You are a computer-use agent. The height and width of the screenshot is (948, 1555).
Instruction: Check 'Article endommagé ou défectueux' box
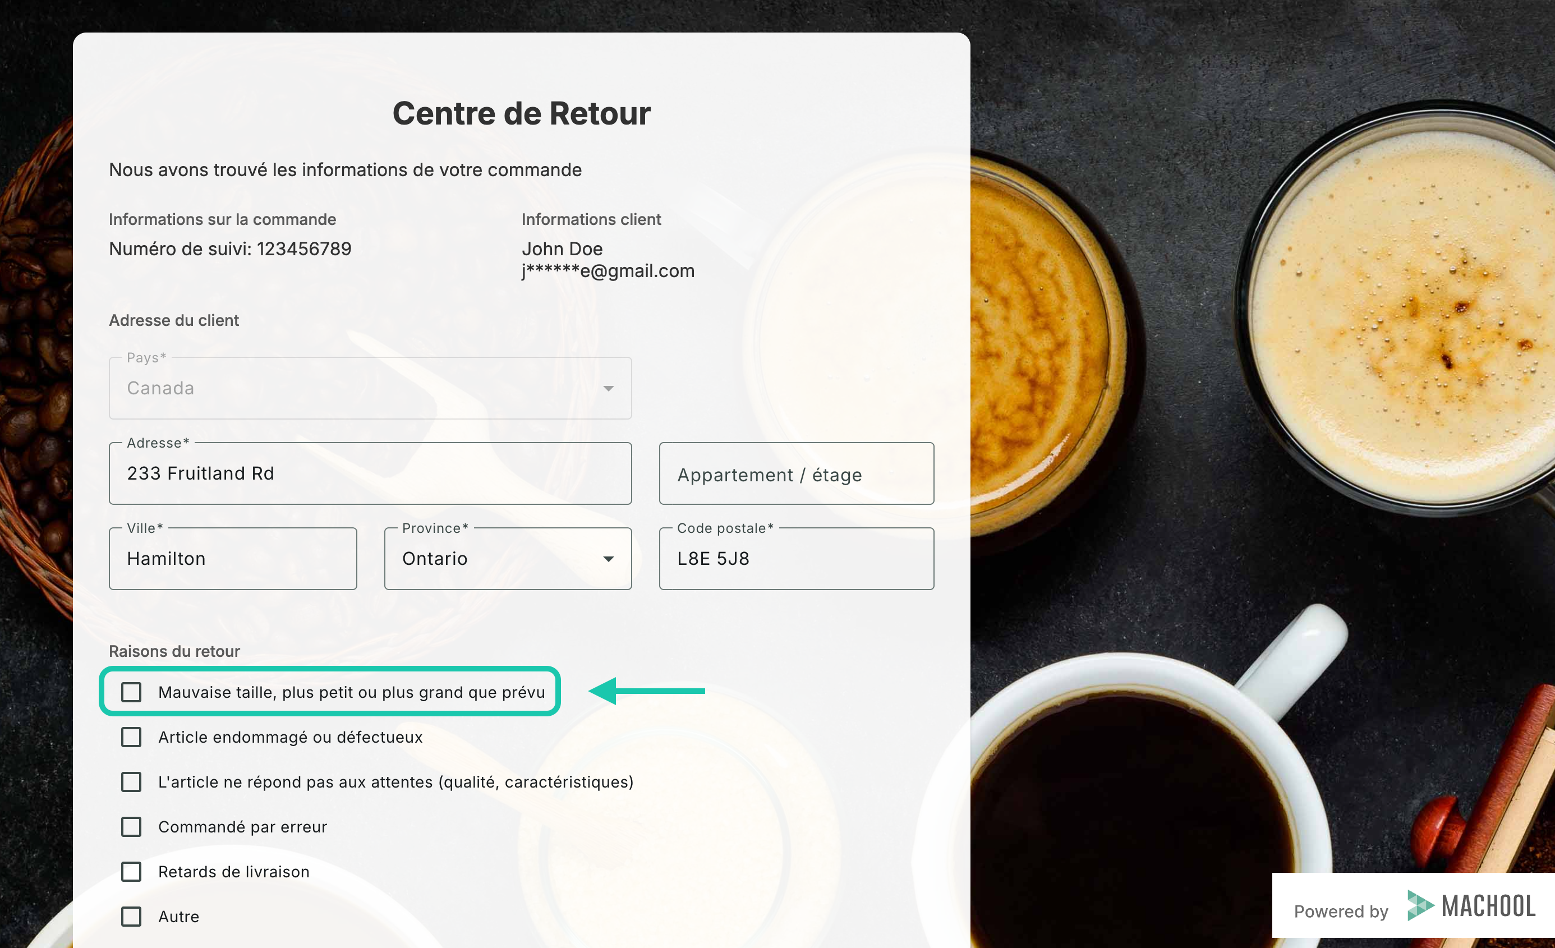point(131,737)
